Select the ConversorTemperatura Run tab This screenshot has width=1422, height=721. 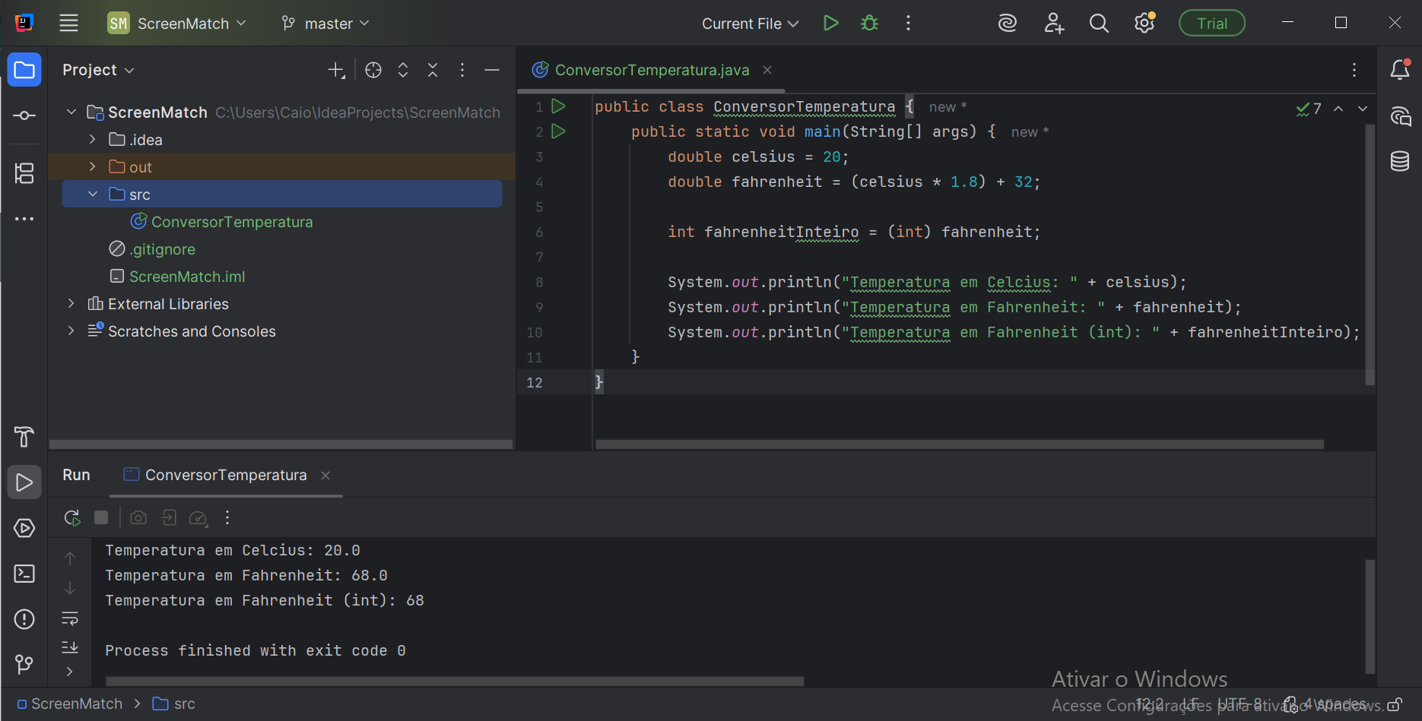tap(225, 475)
